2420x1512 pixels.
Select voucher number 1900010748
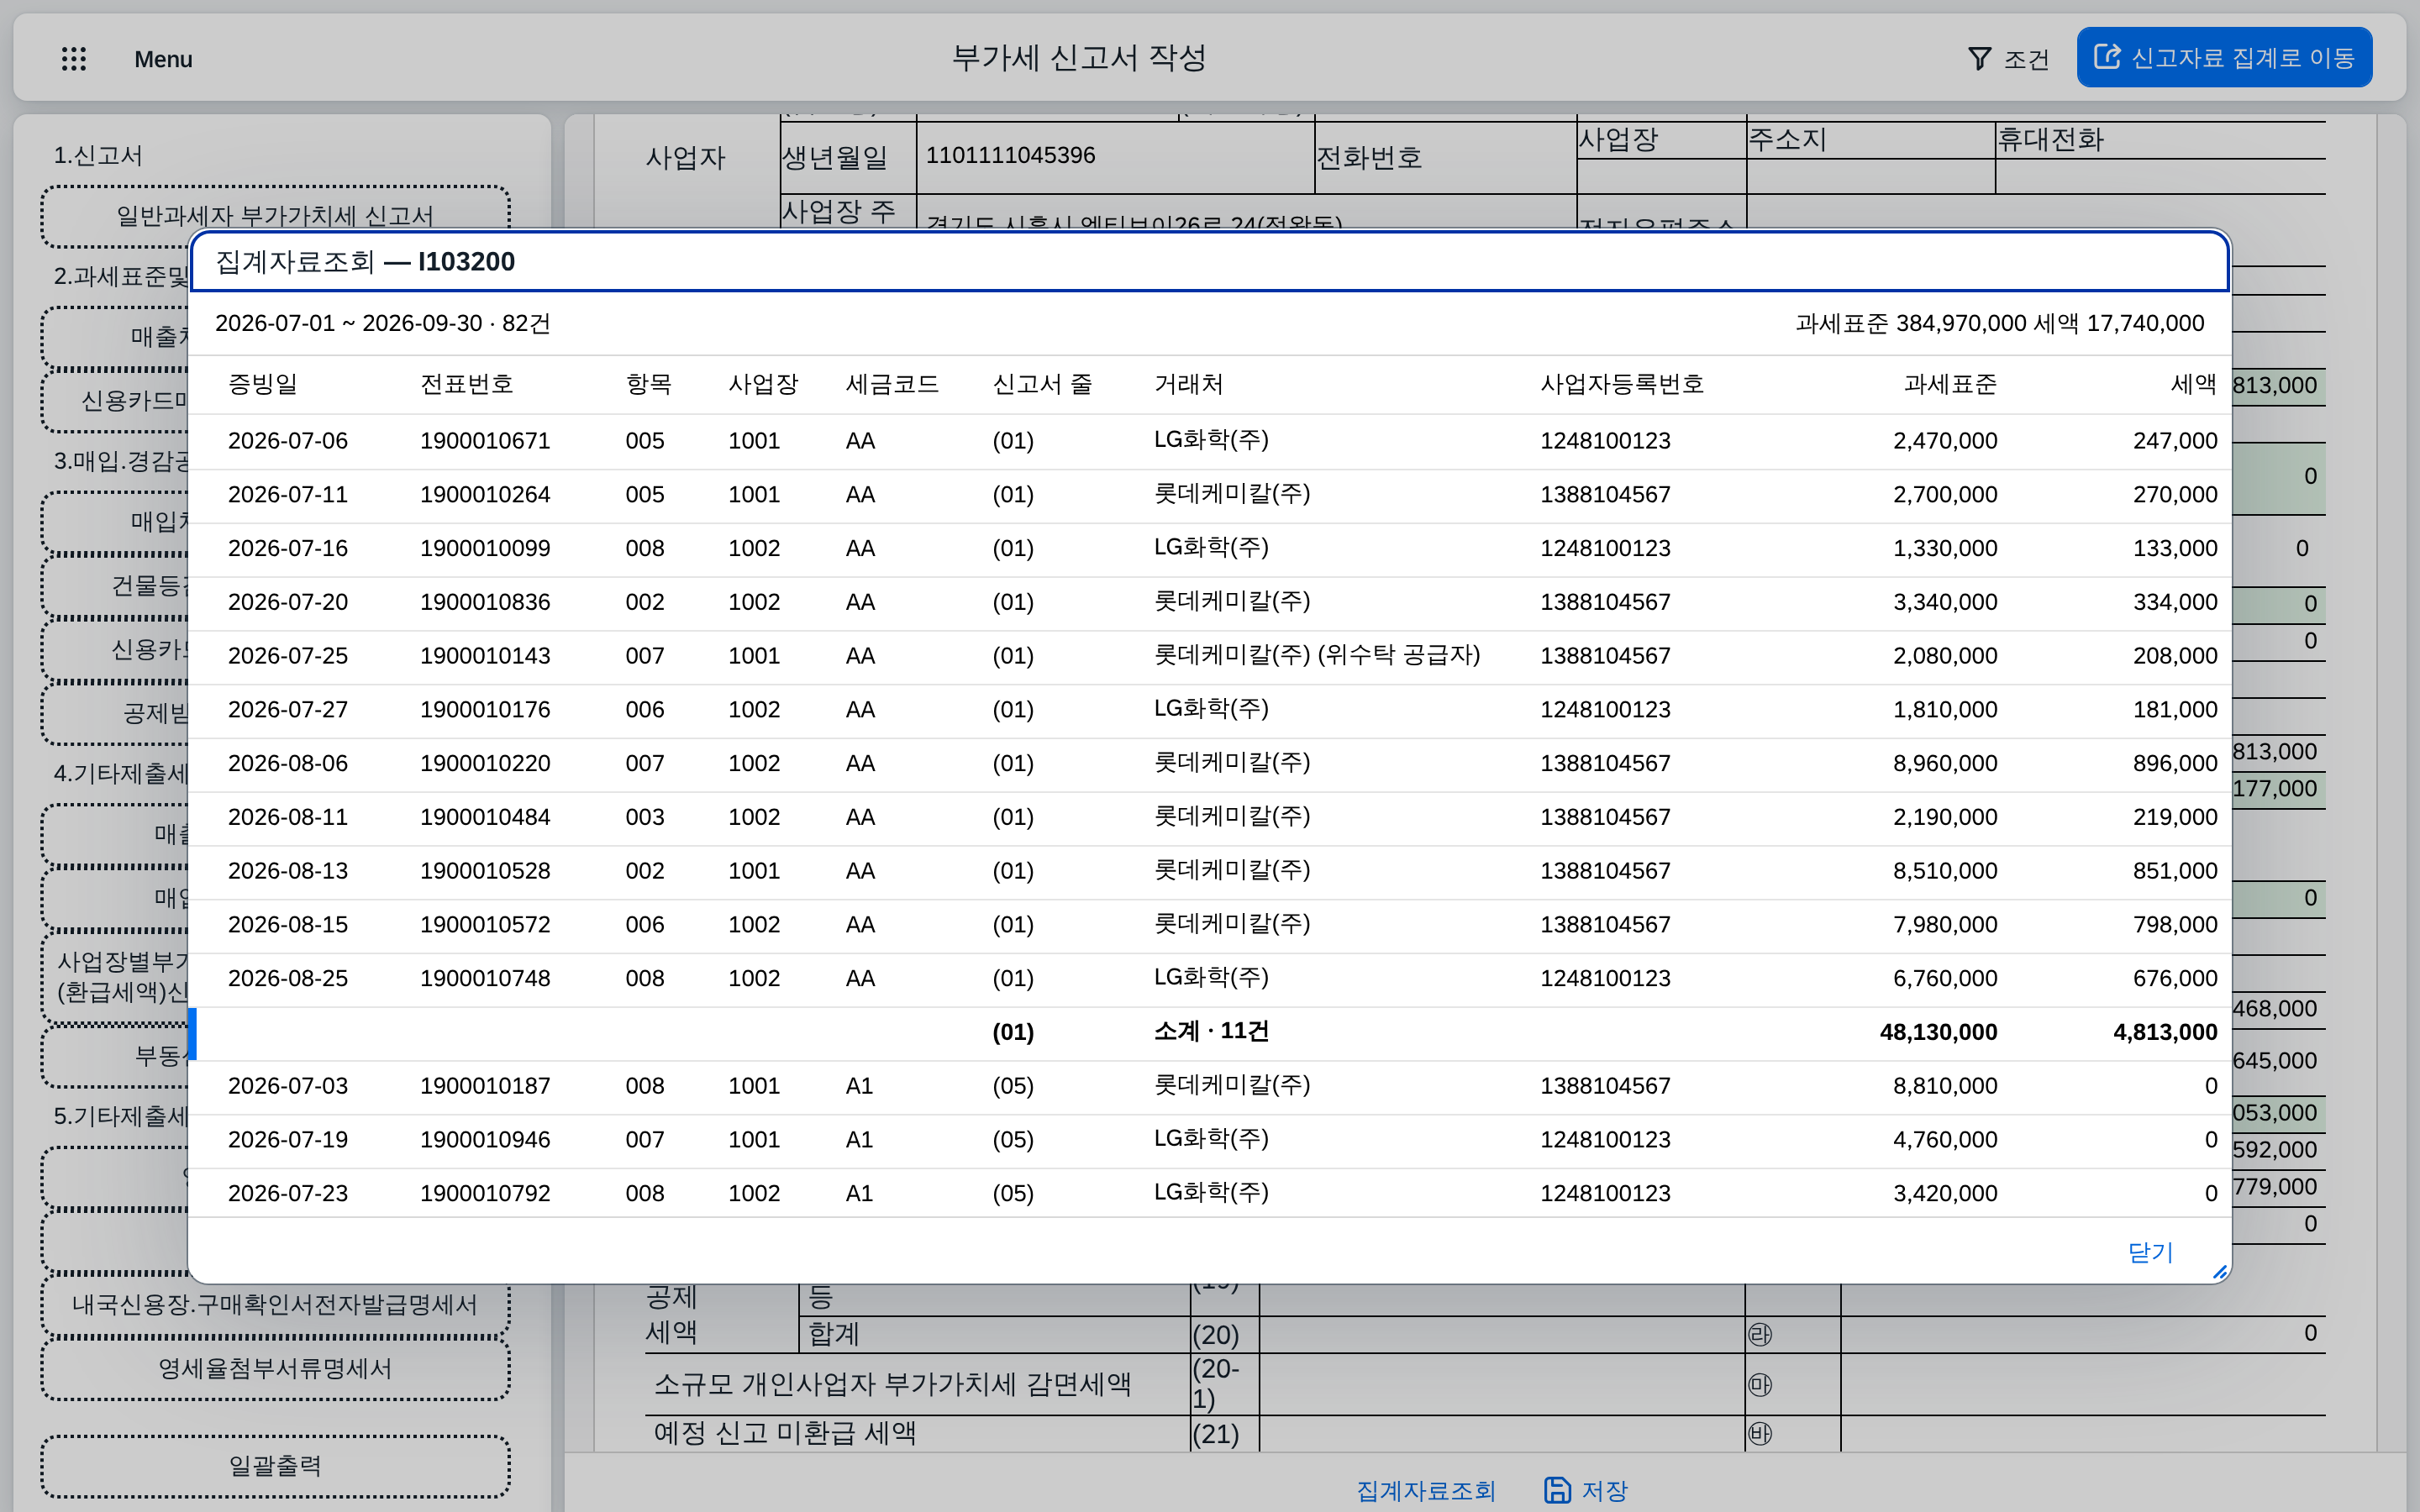click(485, 979)
